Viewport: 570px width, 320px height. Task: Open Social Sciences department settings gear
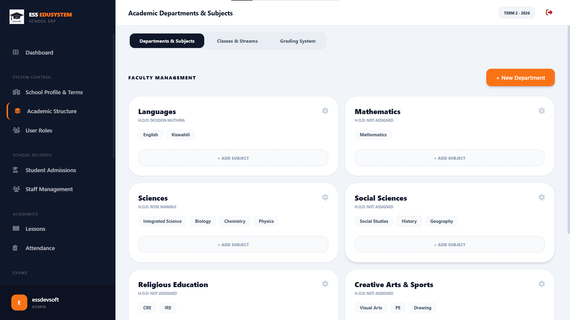pos(542,197)
